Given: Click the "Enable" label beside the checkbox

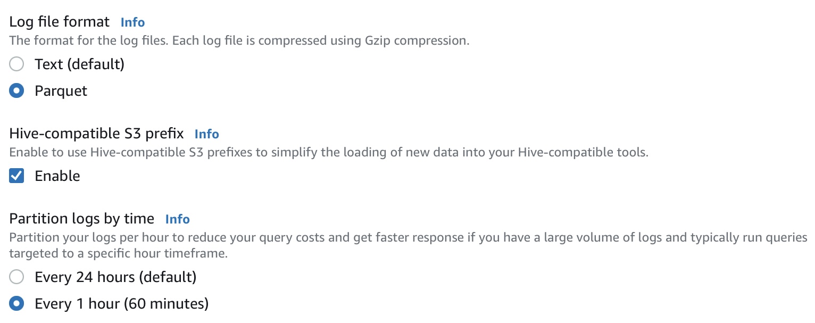Looking at the screenshot, I should tap(57, 176).
